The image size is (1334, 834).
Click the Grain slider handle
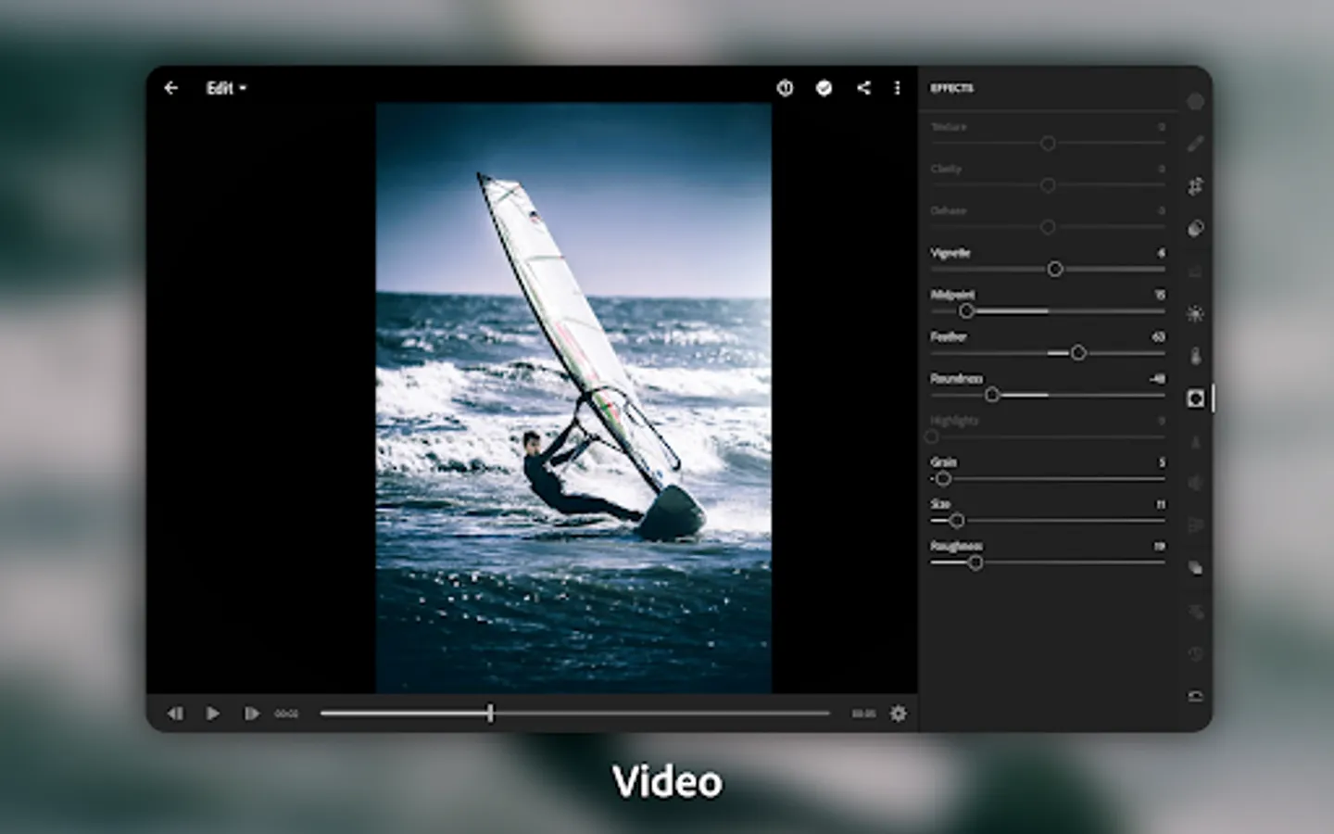943,479
